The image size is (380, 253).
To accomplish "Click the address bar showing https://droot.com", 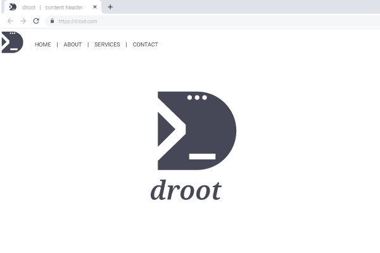I will pyautogui.click(x=212, y=22).
